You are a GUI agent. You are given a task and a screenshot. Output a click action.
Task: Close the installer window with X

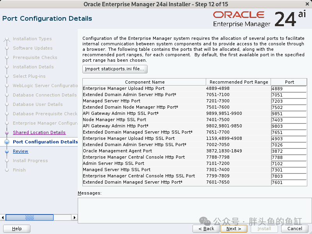[x=307, y=4]
